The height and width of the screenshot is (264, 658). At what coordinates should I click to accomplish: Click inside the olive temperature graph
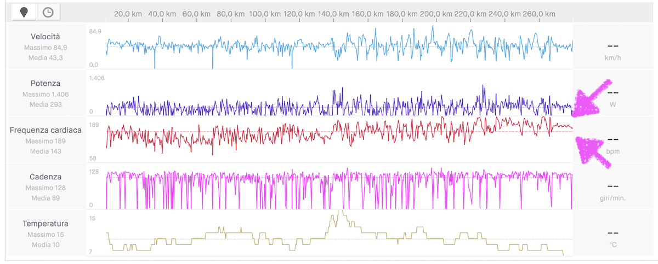click(329, 235)
